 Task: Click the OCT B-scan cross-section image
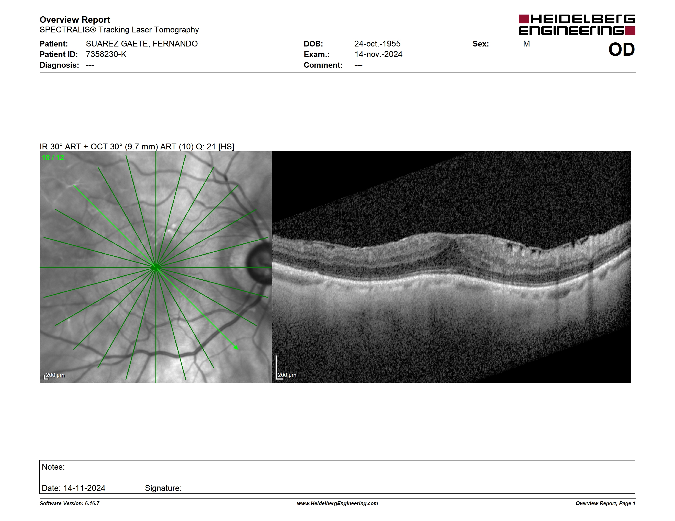coord(451,267)
